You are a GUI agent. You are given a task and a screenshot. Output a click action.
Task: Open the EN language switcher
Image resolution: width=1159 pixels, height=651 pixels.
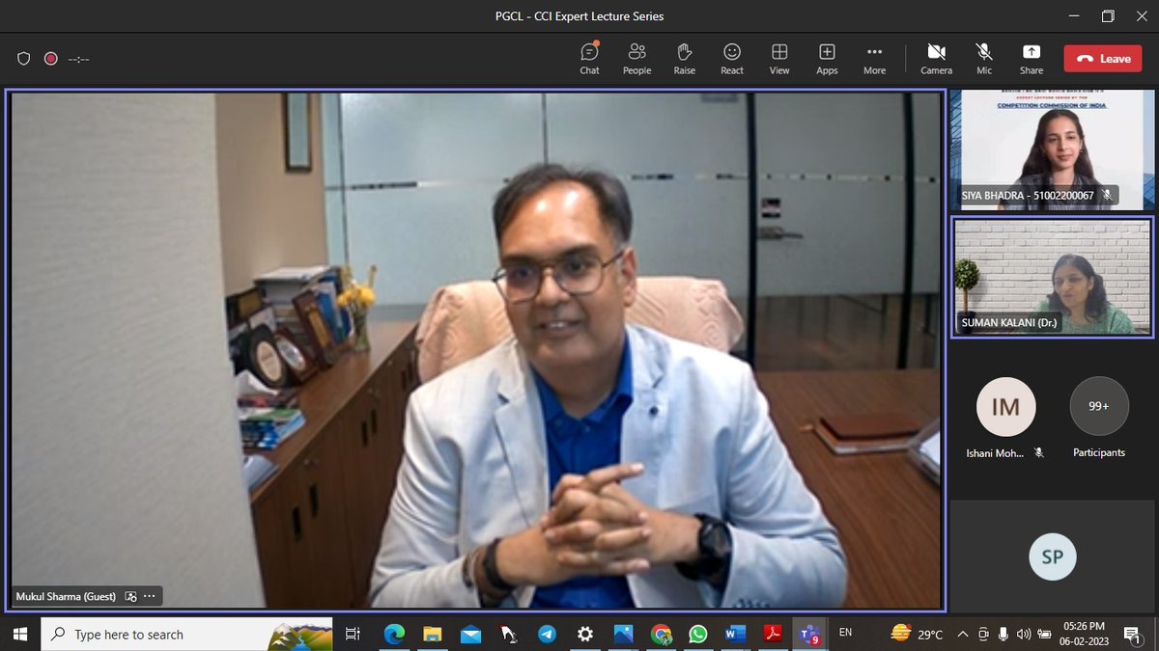pyautogui.click(x=845, y=634)
